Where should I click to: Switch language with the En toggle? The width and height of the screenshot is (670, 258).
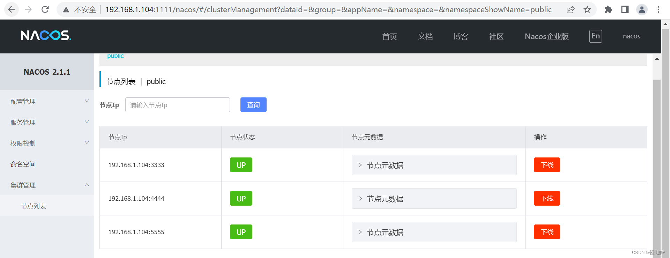coord(595,36)
